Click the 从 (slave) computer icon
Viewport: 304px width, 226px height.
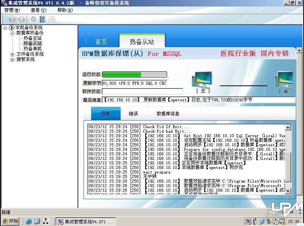(x=284, y=79)
